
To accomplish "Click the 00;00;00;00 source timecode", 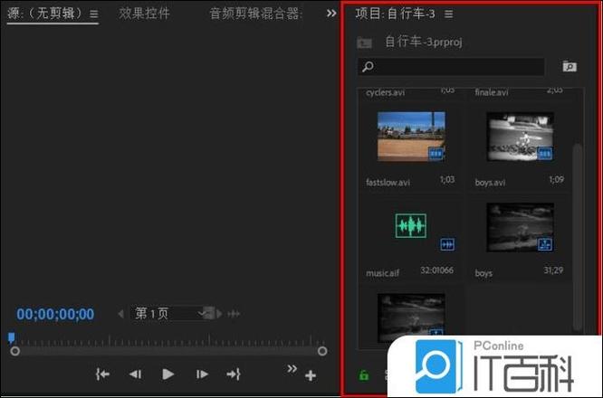I will (x=55, y=314).
